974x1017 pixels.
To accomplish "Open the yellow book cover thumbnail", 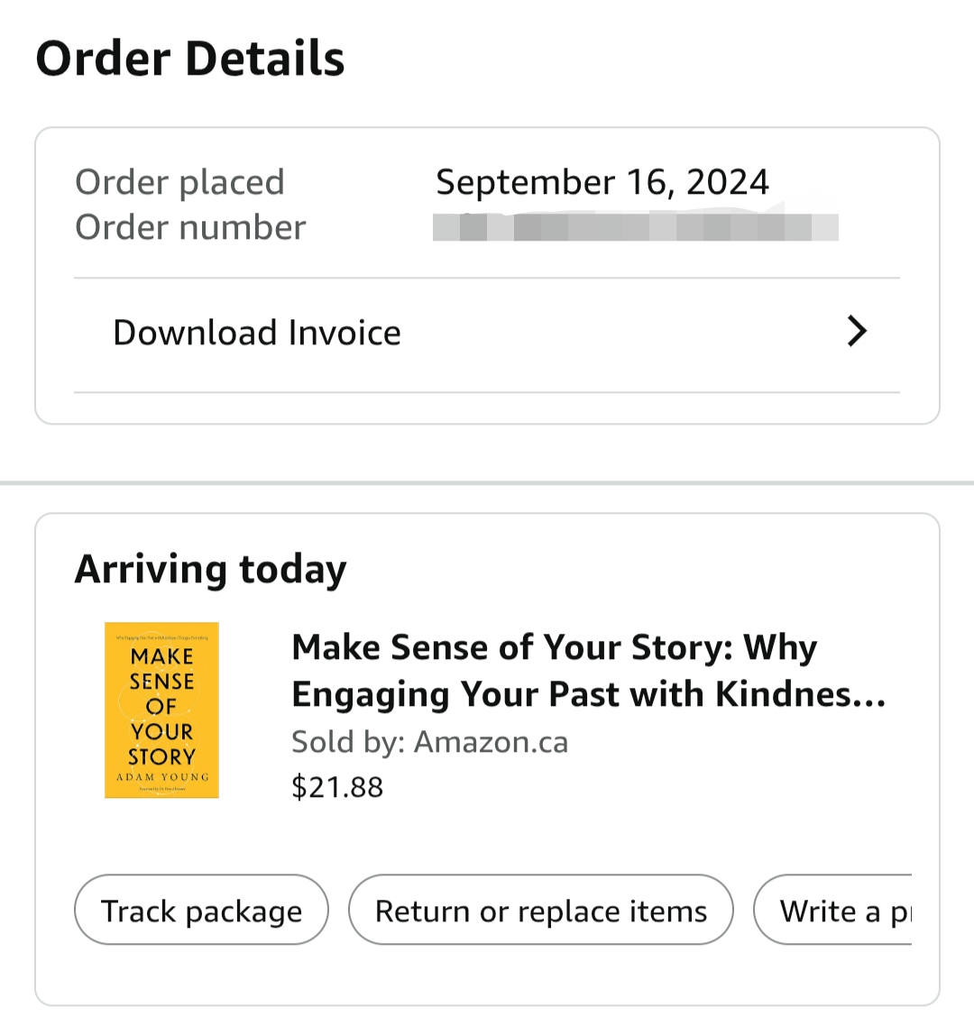I will tap(161, 710).
